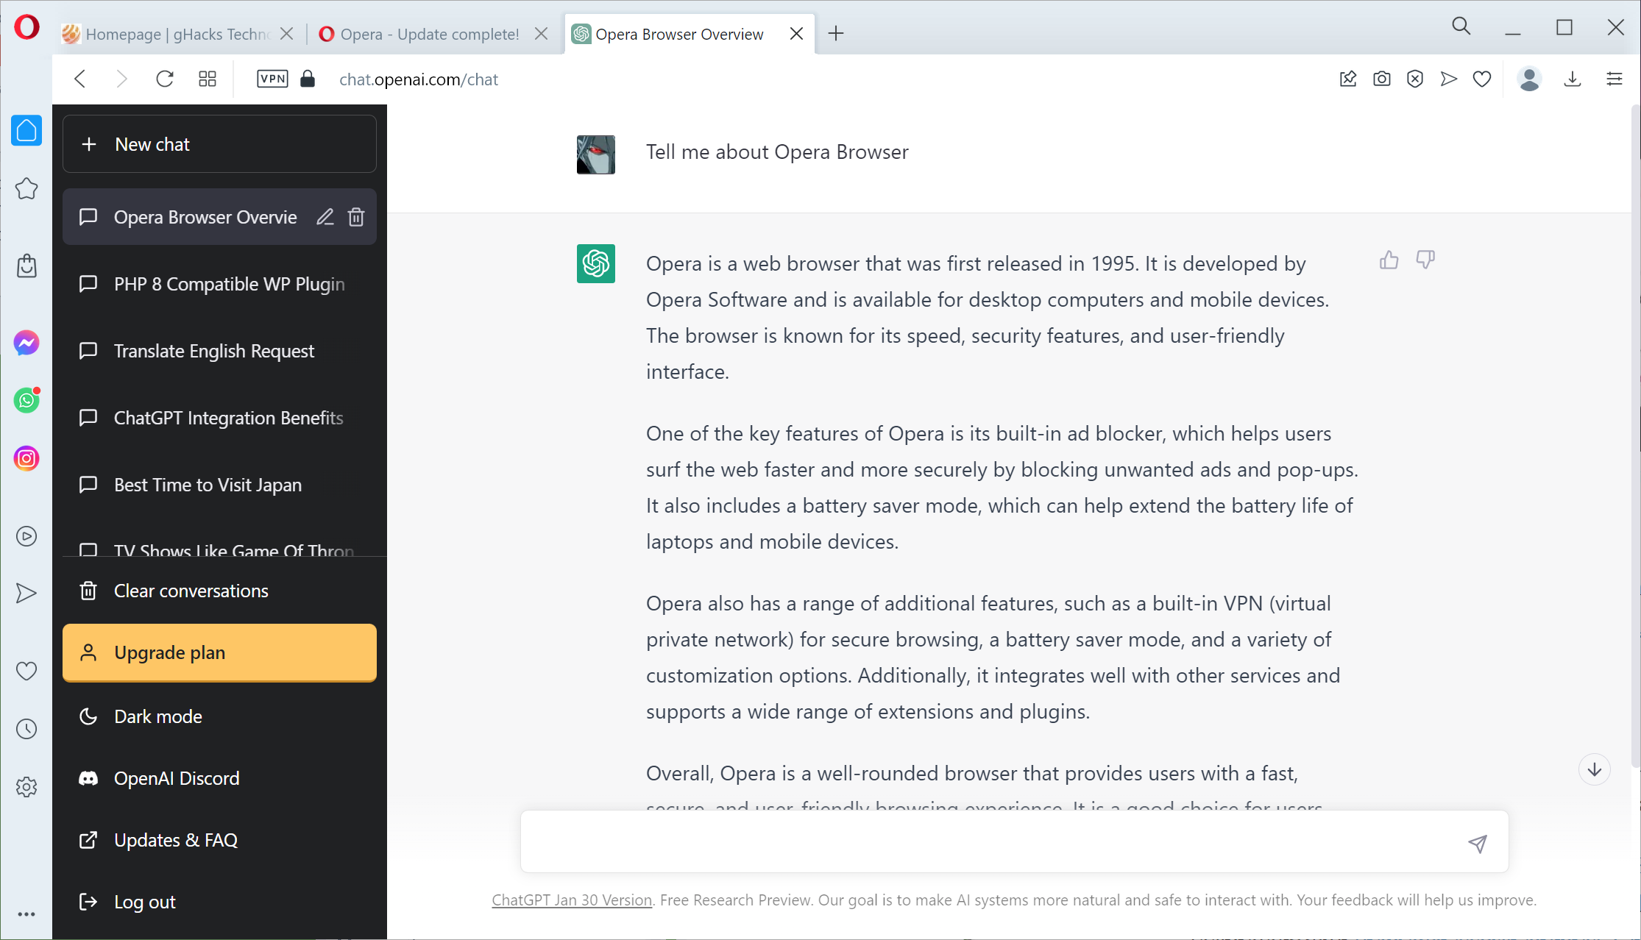Click the edit icon on current chat
This screenshot has width=1641, height=940.
click(325, 216)
